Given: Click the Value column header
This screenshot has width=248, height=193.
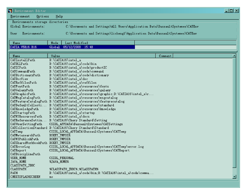Looking at the screenshot, I should point(101,56).
